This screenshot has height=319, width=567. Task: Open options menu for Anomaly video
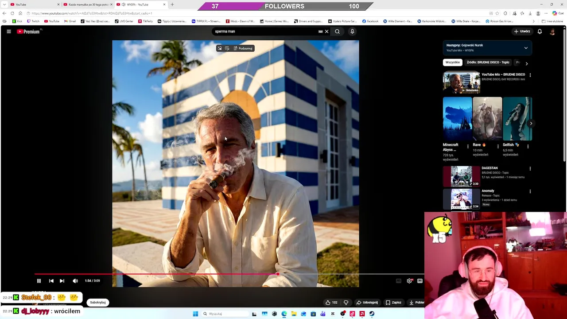pos(530,191)
